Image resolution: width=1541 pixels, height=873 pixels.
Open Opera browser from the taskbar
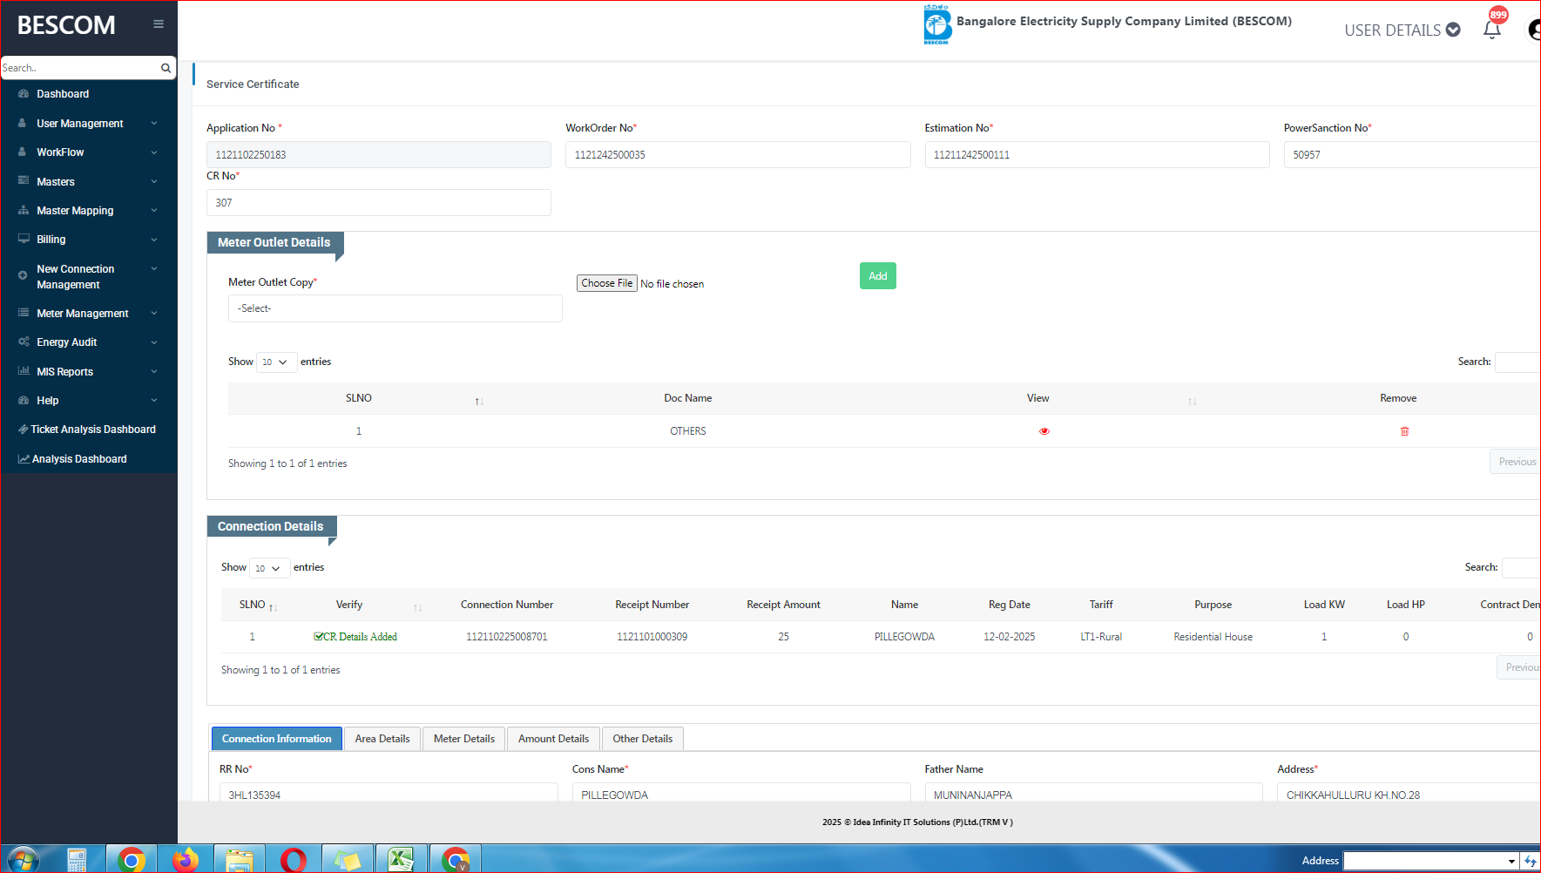click(294, 860)
